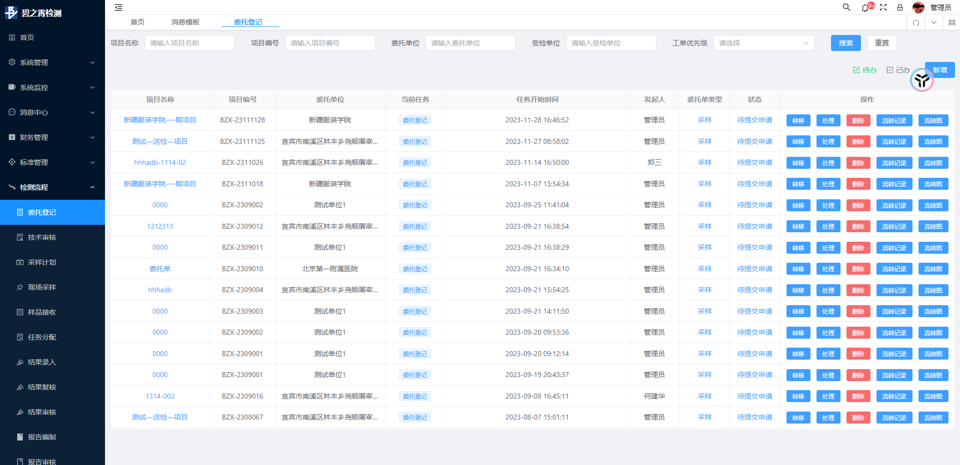Screen dimensions: 960x465
Task: Switch to the 已办 filter
Action: (898, 70)
